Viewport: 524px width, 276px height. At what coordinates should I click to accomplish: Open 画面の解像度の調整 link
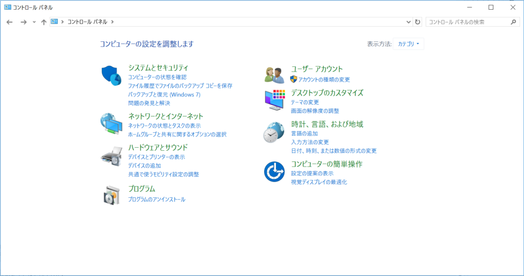[x=315, y=111]
